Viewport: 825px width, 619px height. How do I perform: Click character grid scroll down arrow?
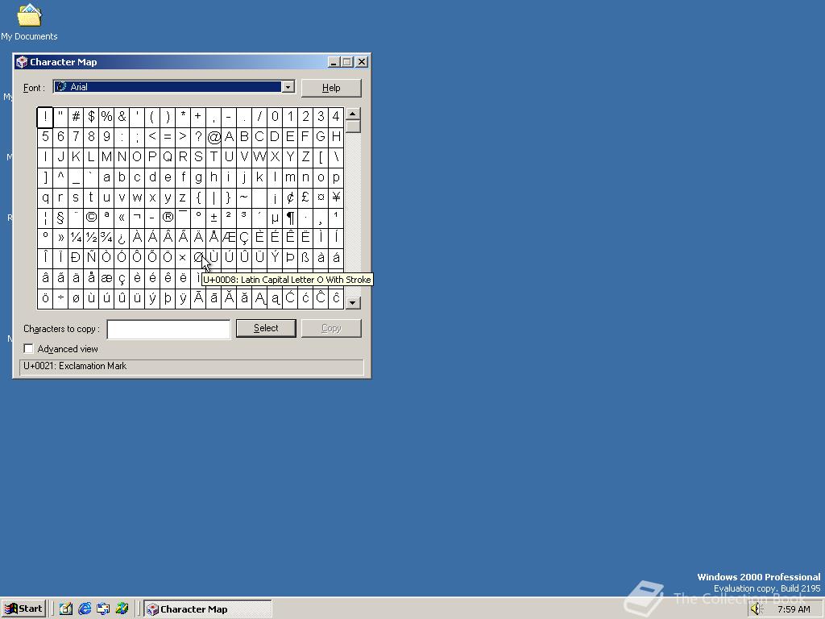(353, 303)
